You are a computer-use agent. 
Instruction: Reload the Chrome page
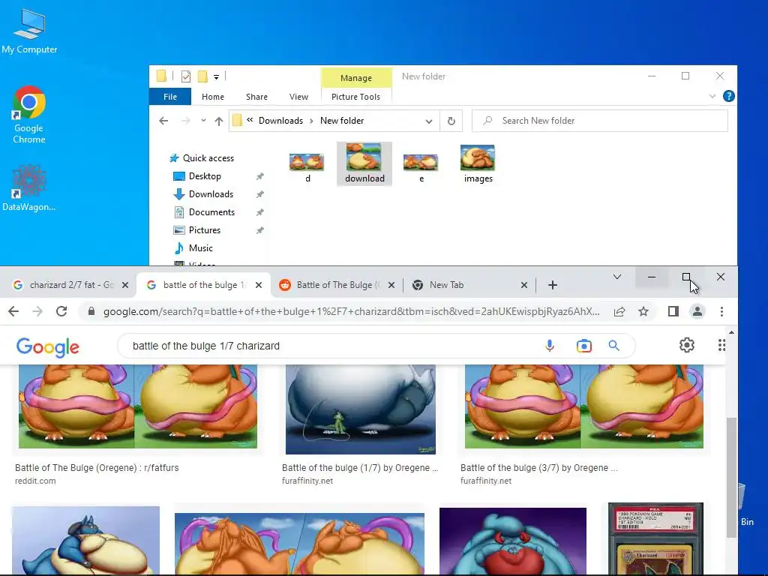click(61, 311)
